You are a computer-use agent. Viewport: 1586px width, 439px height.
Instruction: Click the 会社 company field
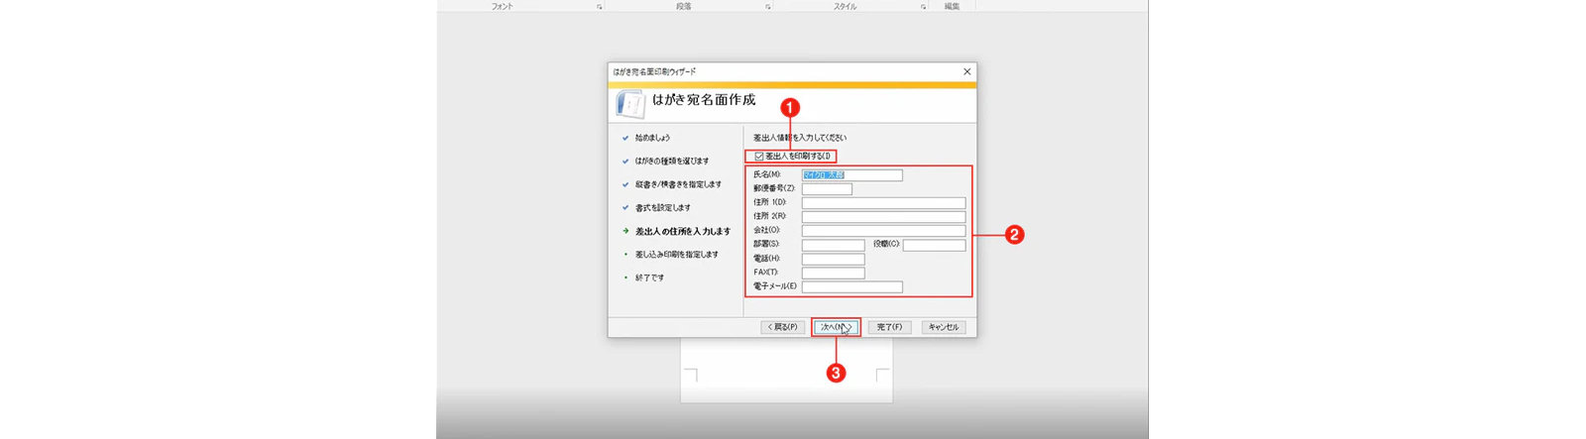click(883, 231)
